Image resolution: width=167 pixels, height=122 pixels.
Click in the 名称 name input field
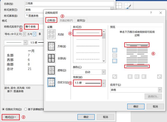[68, 4]
